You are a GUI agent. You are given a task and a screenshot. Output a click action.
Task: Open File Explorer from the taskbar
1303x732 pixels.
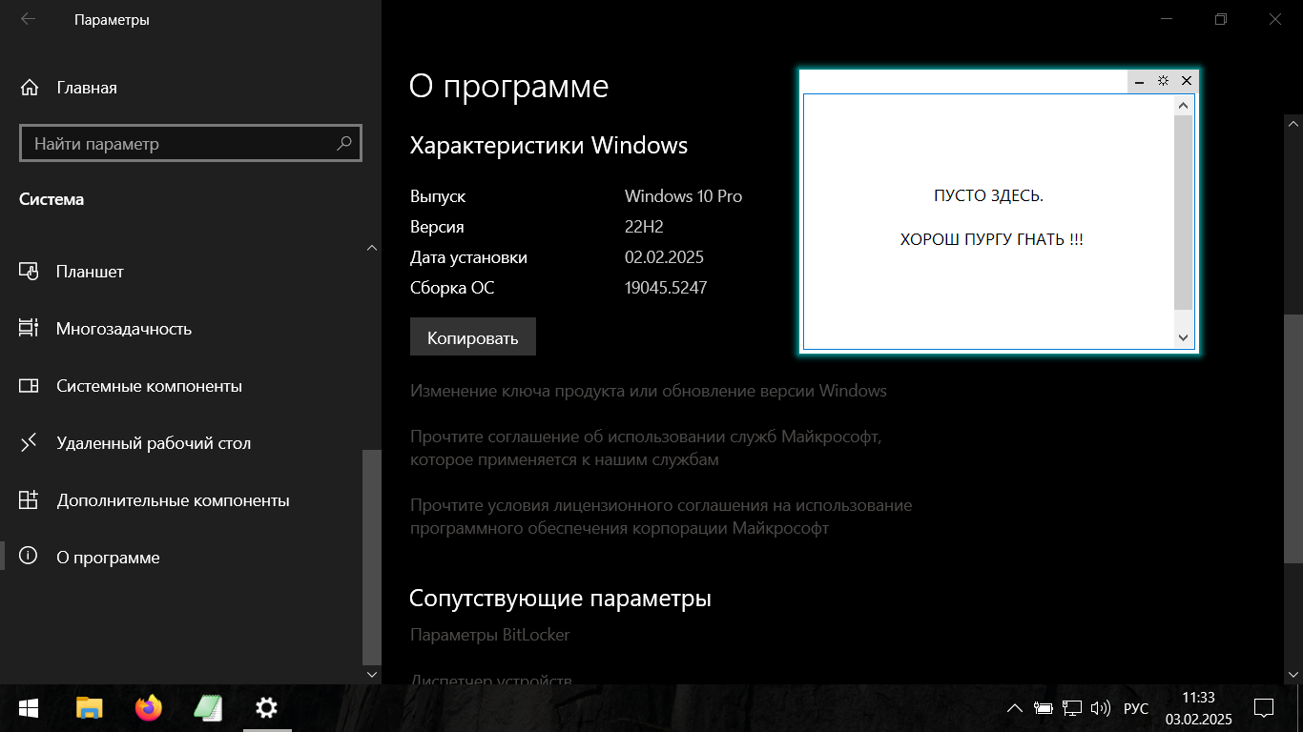(89, 707)
